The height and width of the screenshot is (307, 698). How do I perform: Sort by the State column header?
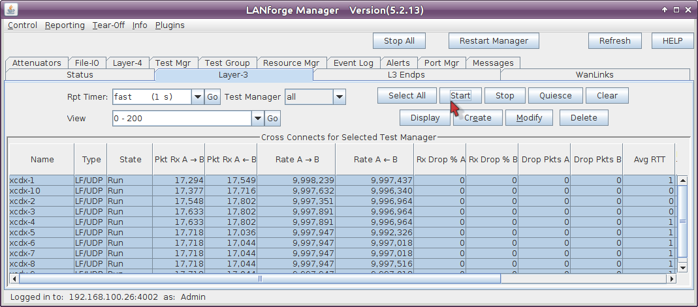click(x=130, y=160)
